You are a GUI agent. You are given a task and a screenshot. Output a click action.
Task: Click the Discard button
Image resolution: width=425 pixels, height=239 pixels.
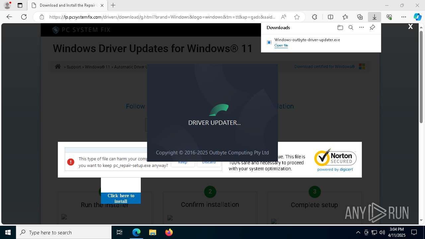click(x=209, y=162)
